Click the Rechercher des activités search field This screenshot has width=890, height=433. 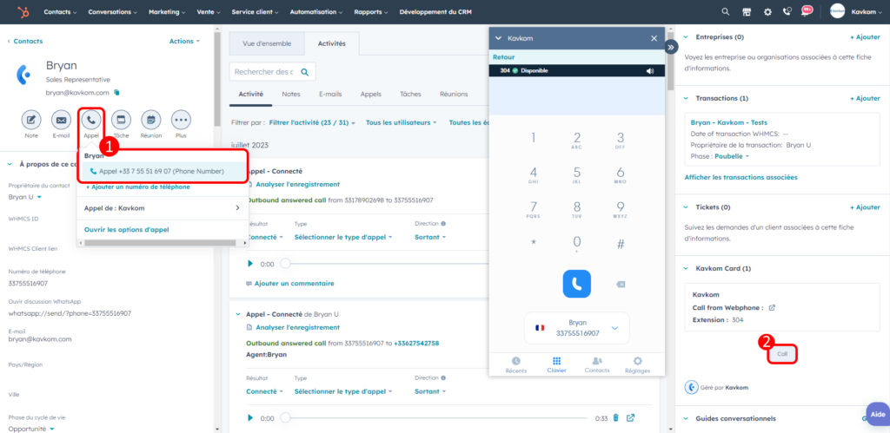pyautogui.click(x=265, y=71)
